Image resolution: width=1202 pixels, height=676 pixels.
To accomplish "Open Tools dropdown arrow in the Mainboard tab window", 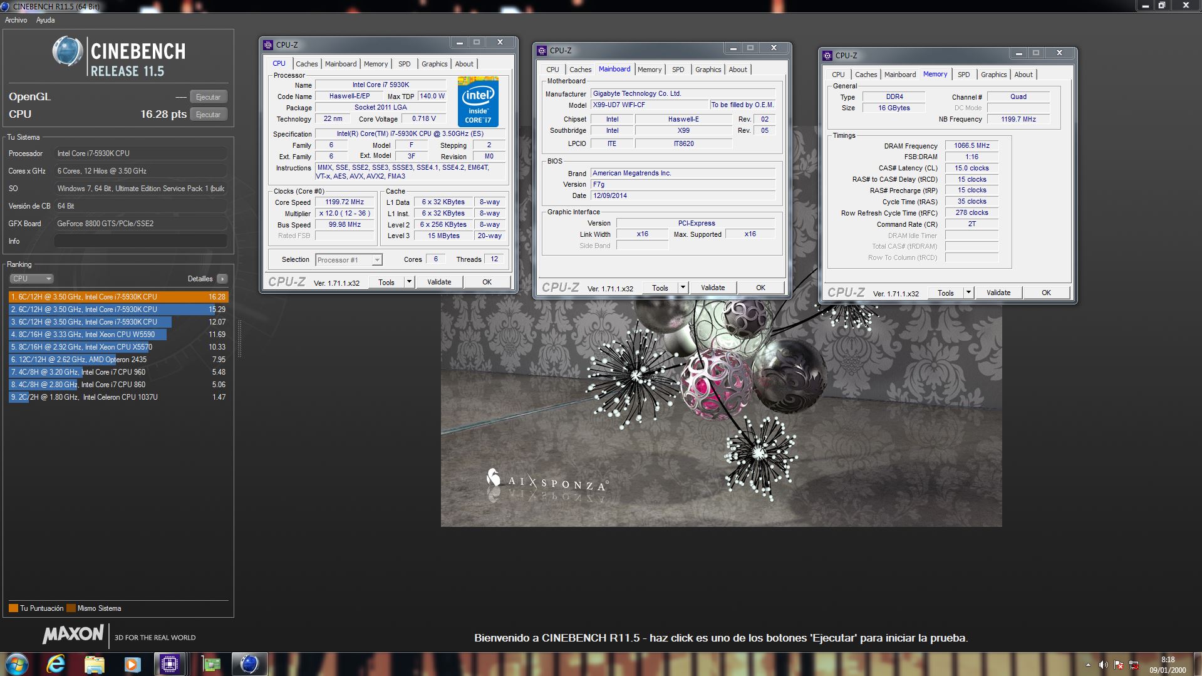I will coord(683,288).
